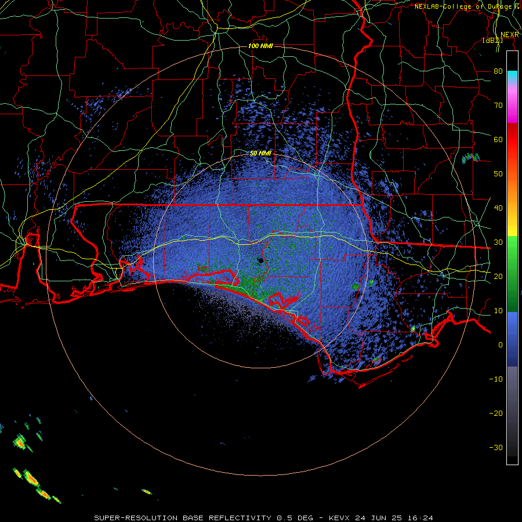
Task: Click the 50 dBZ scale value
Action: [x=498, y=174]
